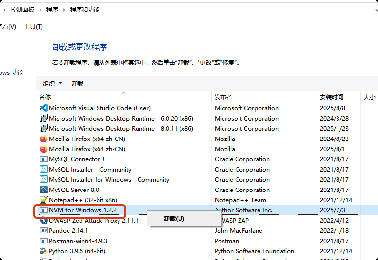This screenshot has height=260, width=378.
Task: Open the Windows 功能 sidebar link
Action: coord(12,72)
